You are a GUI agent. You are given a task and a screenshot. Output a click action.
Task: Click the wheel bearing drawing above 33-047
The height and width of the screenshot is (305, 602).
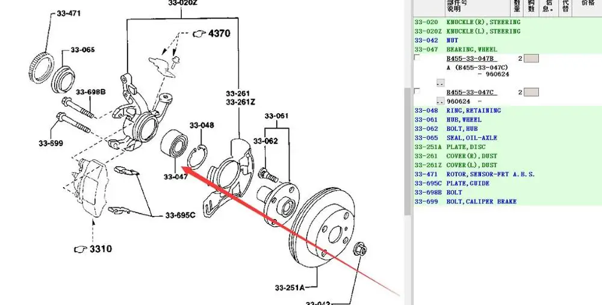tap(173, 144)
